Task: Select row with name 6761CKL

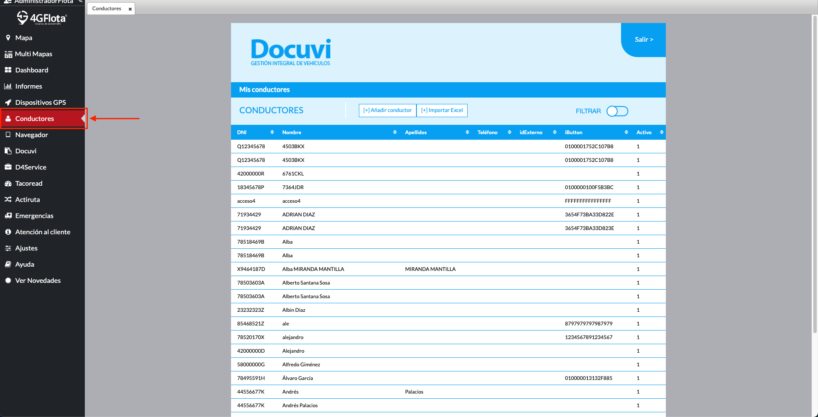Action: pos(448,174)
